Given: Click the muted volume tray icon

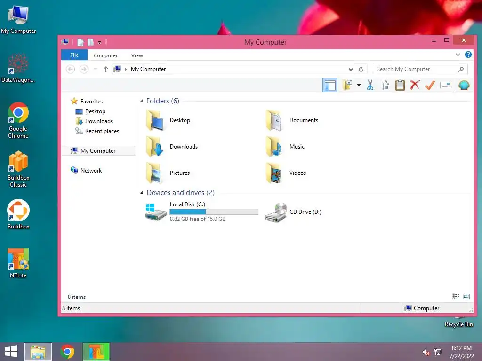Looking at the screenshot, I should coord(426,352).
